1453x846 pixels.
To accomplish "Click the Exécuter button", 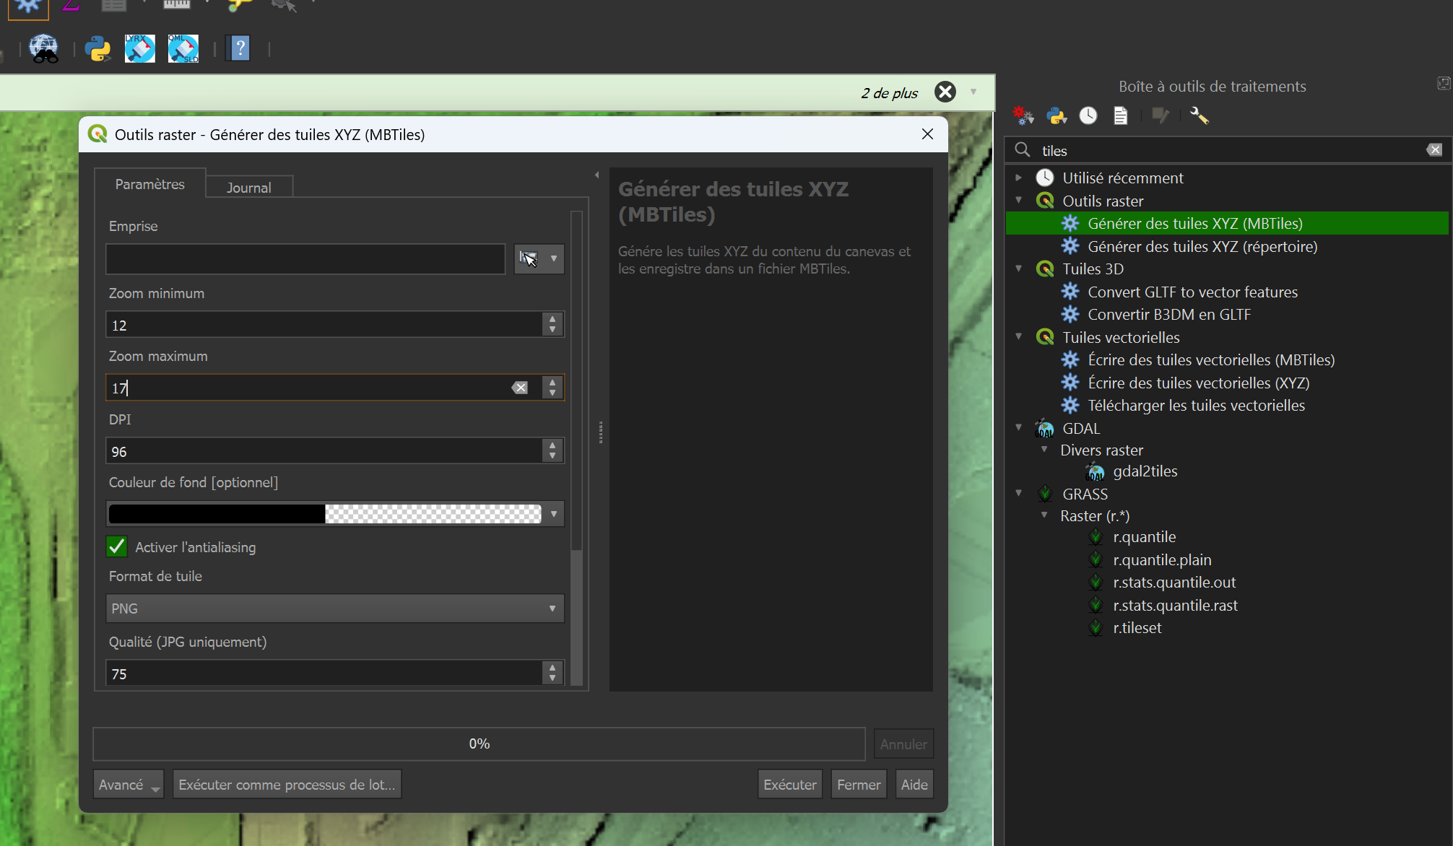I will 789,785.
